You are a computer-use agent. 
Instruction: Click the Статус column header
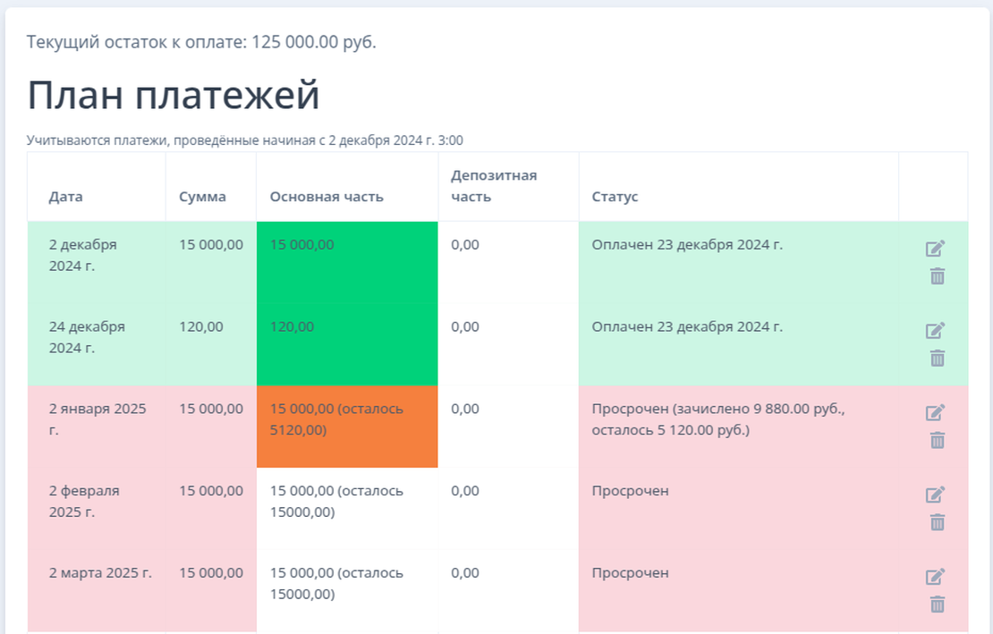(x=615, y=197)
